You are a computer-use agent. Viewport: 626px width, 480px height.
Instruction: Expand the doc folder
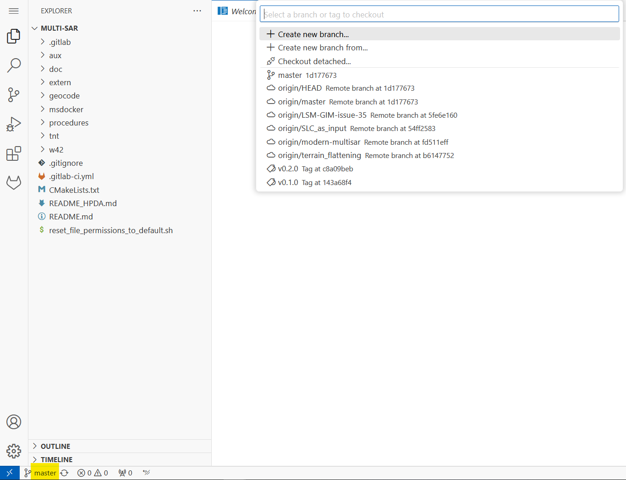(119, 69)
